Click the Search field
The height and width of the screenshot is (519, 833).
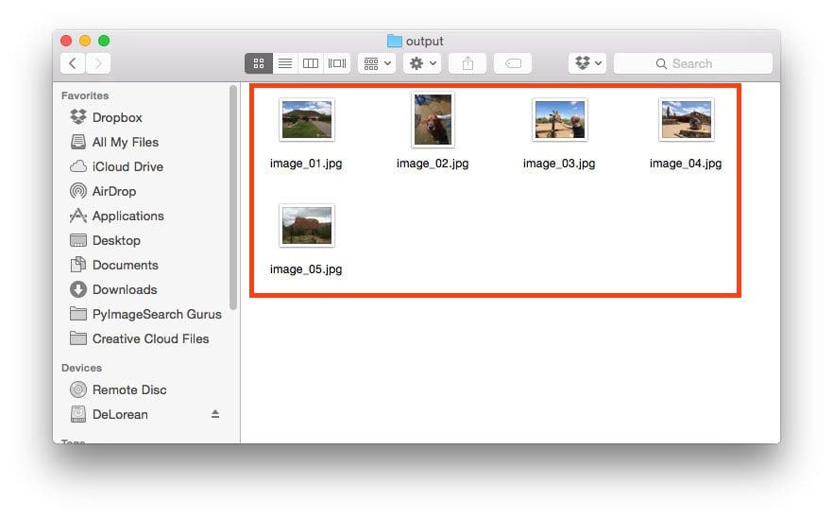click(693, 63)
